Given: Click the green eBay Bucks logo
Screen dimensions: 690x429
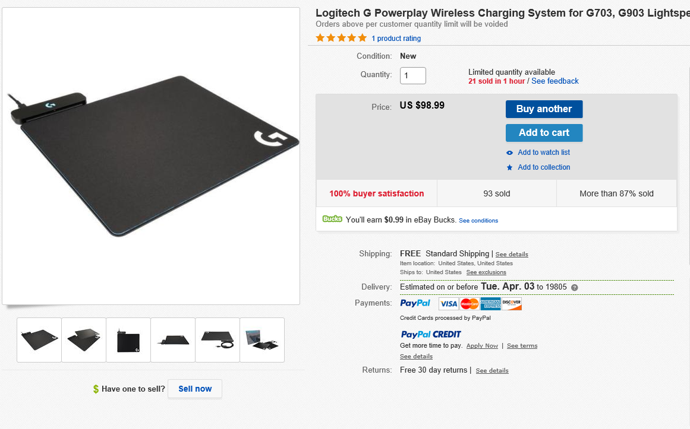Looking at the screenshot, I should (332, 219).
